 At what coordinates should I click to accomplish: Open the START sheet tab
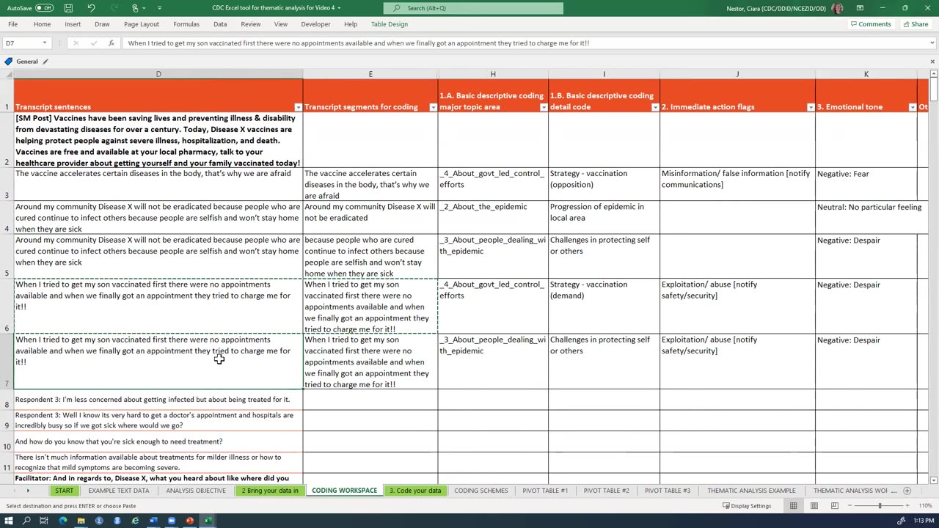click(x=64, y=491)
